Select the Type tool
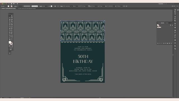Image resolution: width=179 pixels, height=101 pixels. 10,21
